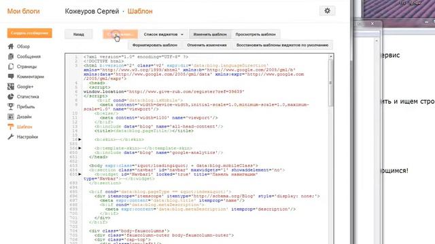Click the Форматировать шаблон button

point(155,45)
